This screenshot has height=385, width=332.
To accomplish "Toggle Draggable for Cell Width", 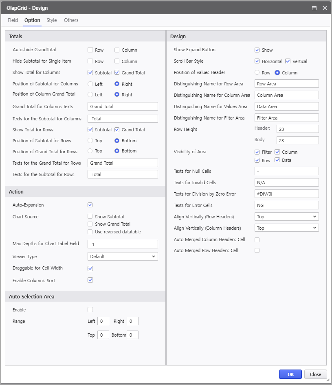I will tap(90, 268).
